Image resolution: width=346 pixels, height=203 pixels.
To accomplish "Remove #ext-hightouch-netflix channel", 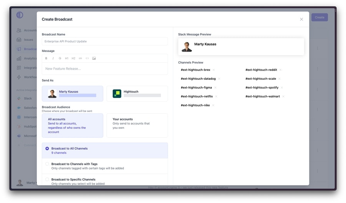I will tap(216, 96).
